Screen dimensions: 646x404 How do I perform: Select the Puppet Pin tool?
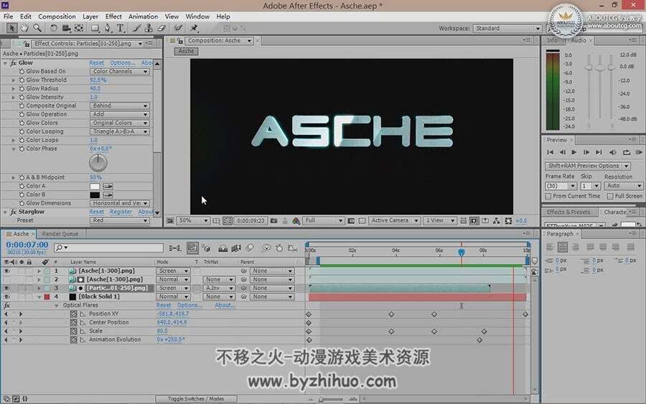(x=194, y=28)
